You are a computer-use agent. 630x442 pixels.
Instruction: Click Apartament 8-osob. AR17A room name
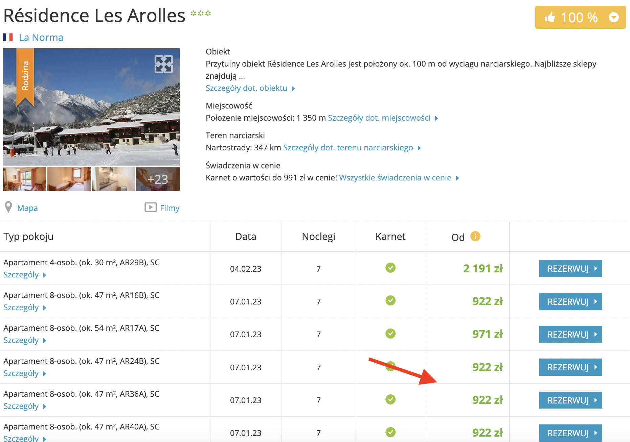click(x=81, y=328)
